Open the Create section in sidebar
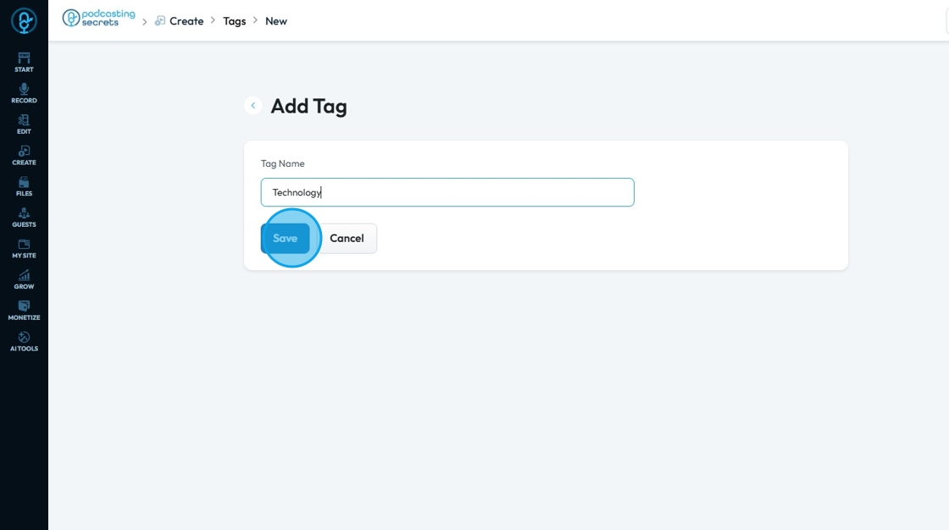 coord(24,155)
